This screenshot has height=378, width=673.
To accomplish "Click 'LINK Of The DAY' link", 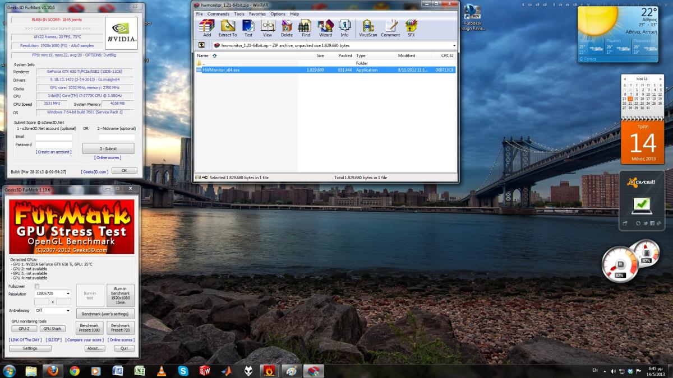I will click(x=25, y=340).
